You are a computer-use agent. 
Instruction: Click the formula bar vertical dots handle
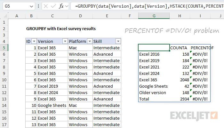38,6
